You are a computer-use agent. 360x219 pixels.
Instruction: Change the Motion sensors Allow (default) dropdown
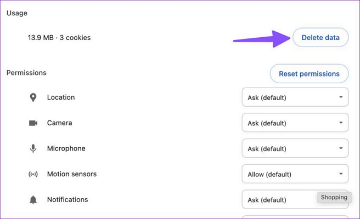click(295, 174)
